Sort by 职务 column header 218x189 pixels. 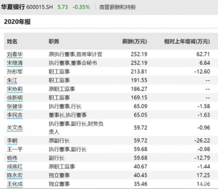coord(54,42)
